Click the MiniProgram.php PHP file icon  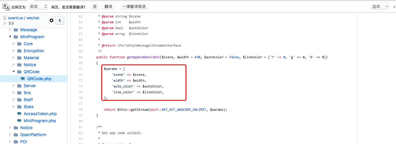pyautogui.click(x=19, y=121)
